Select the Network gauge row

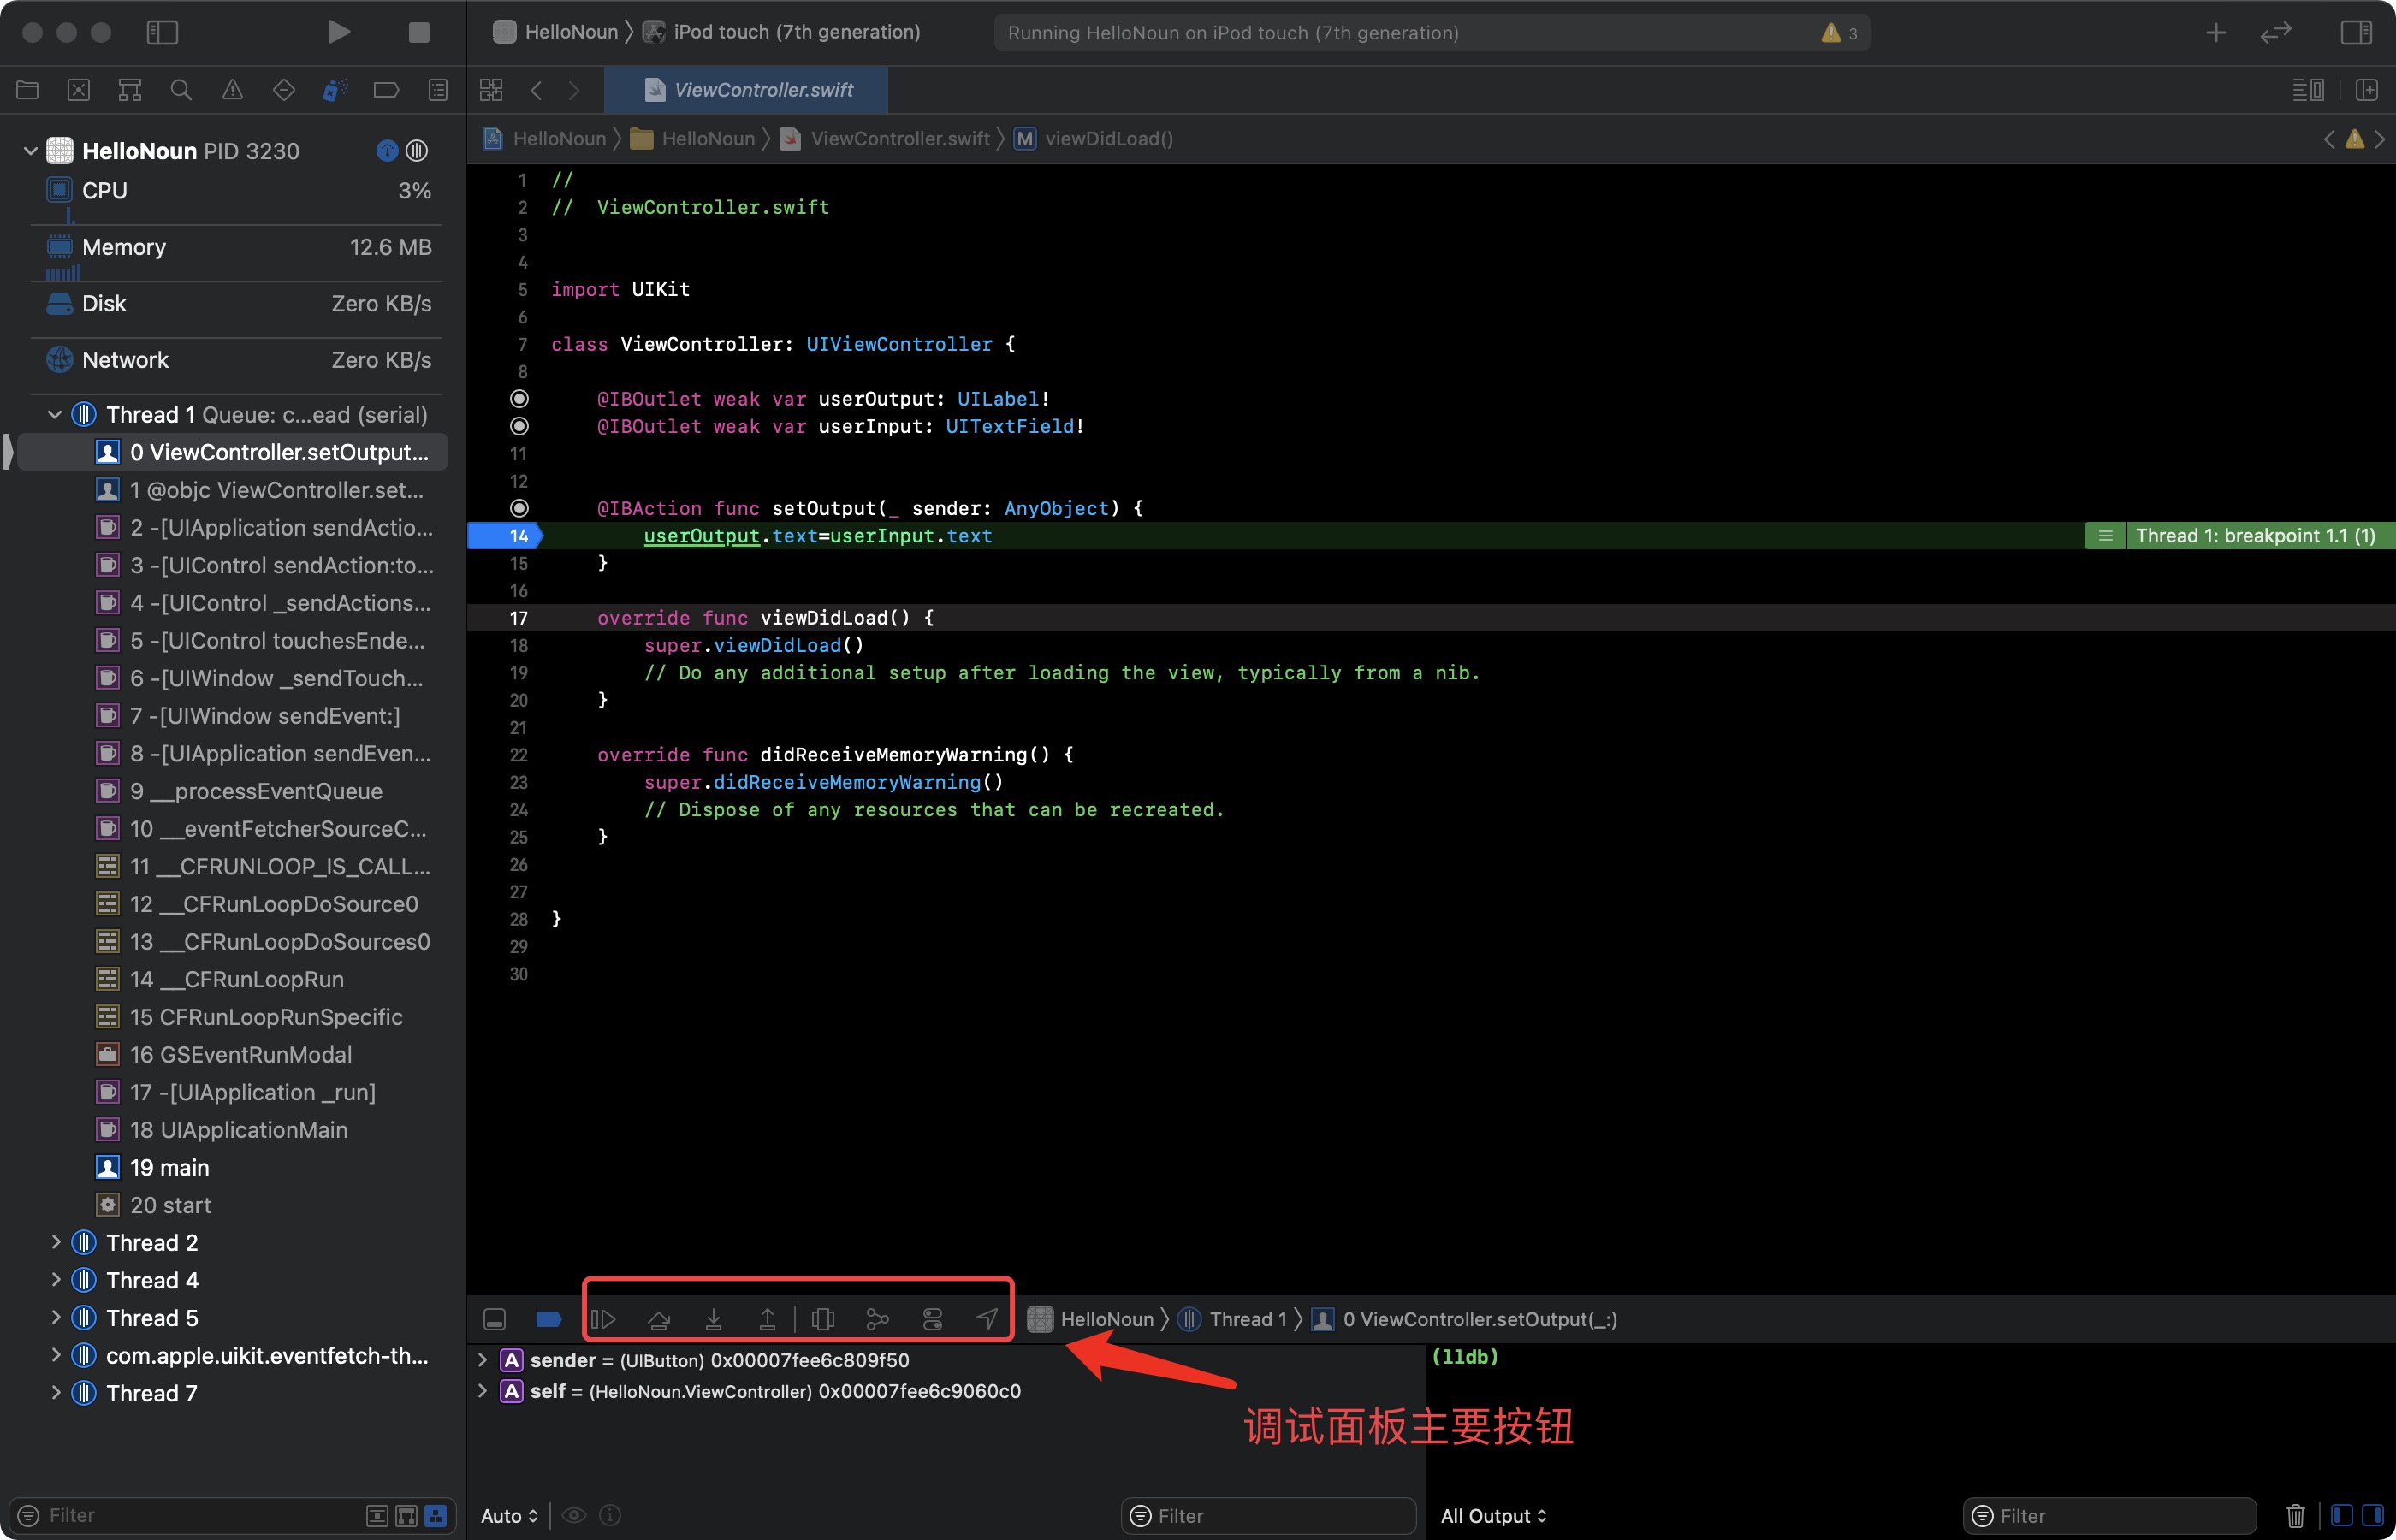pos(239,360)
